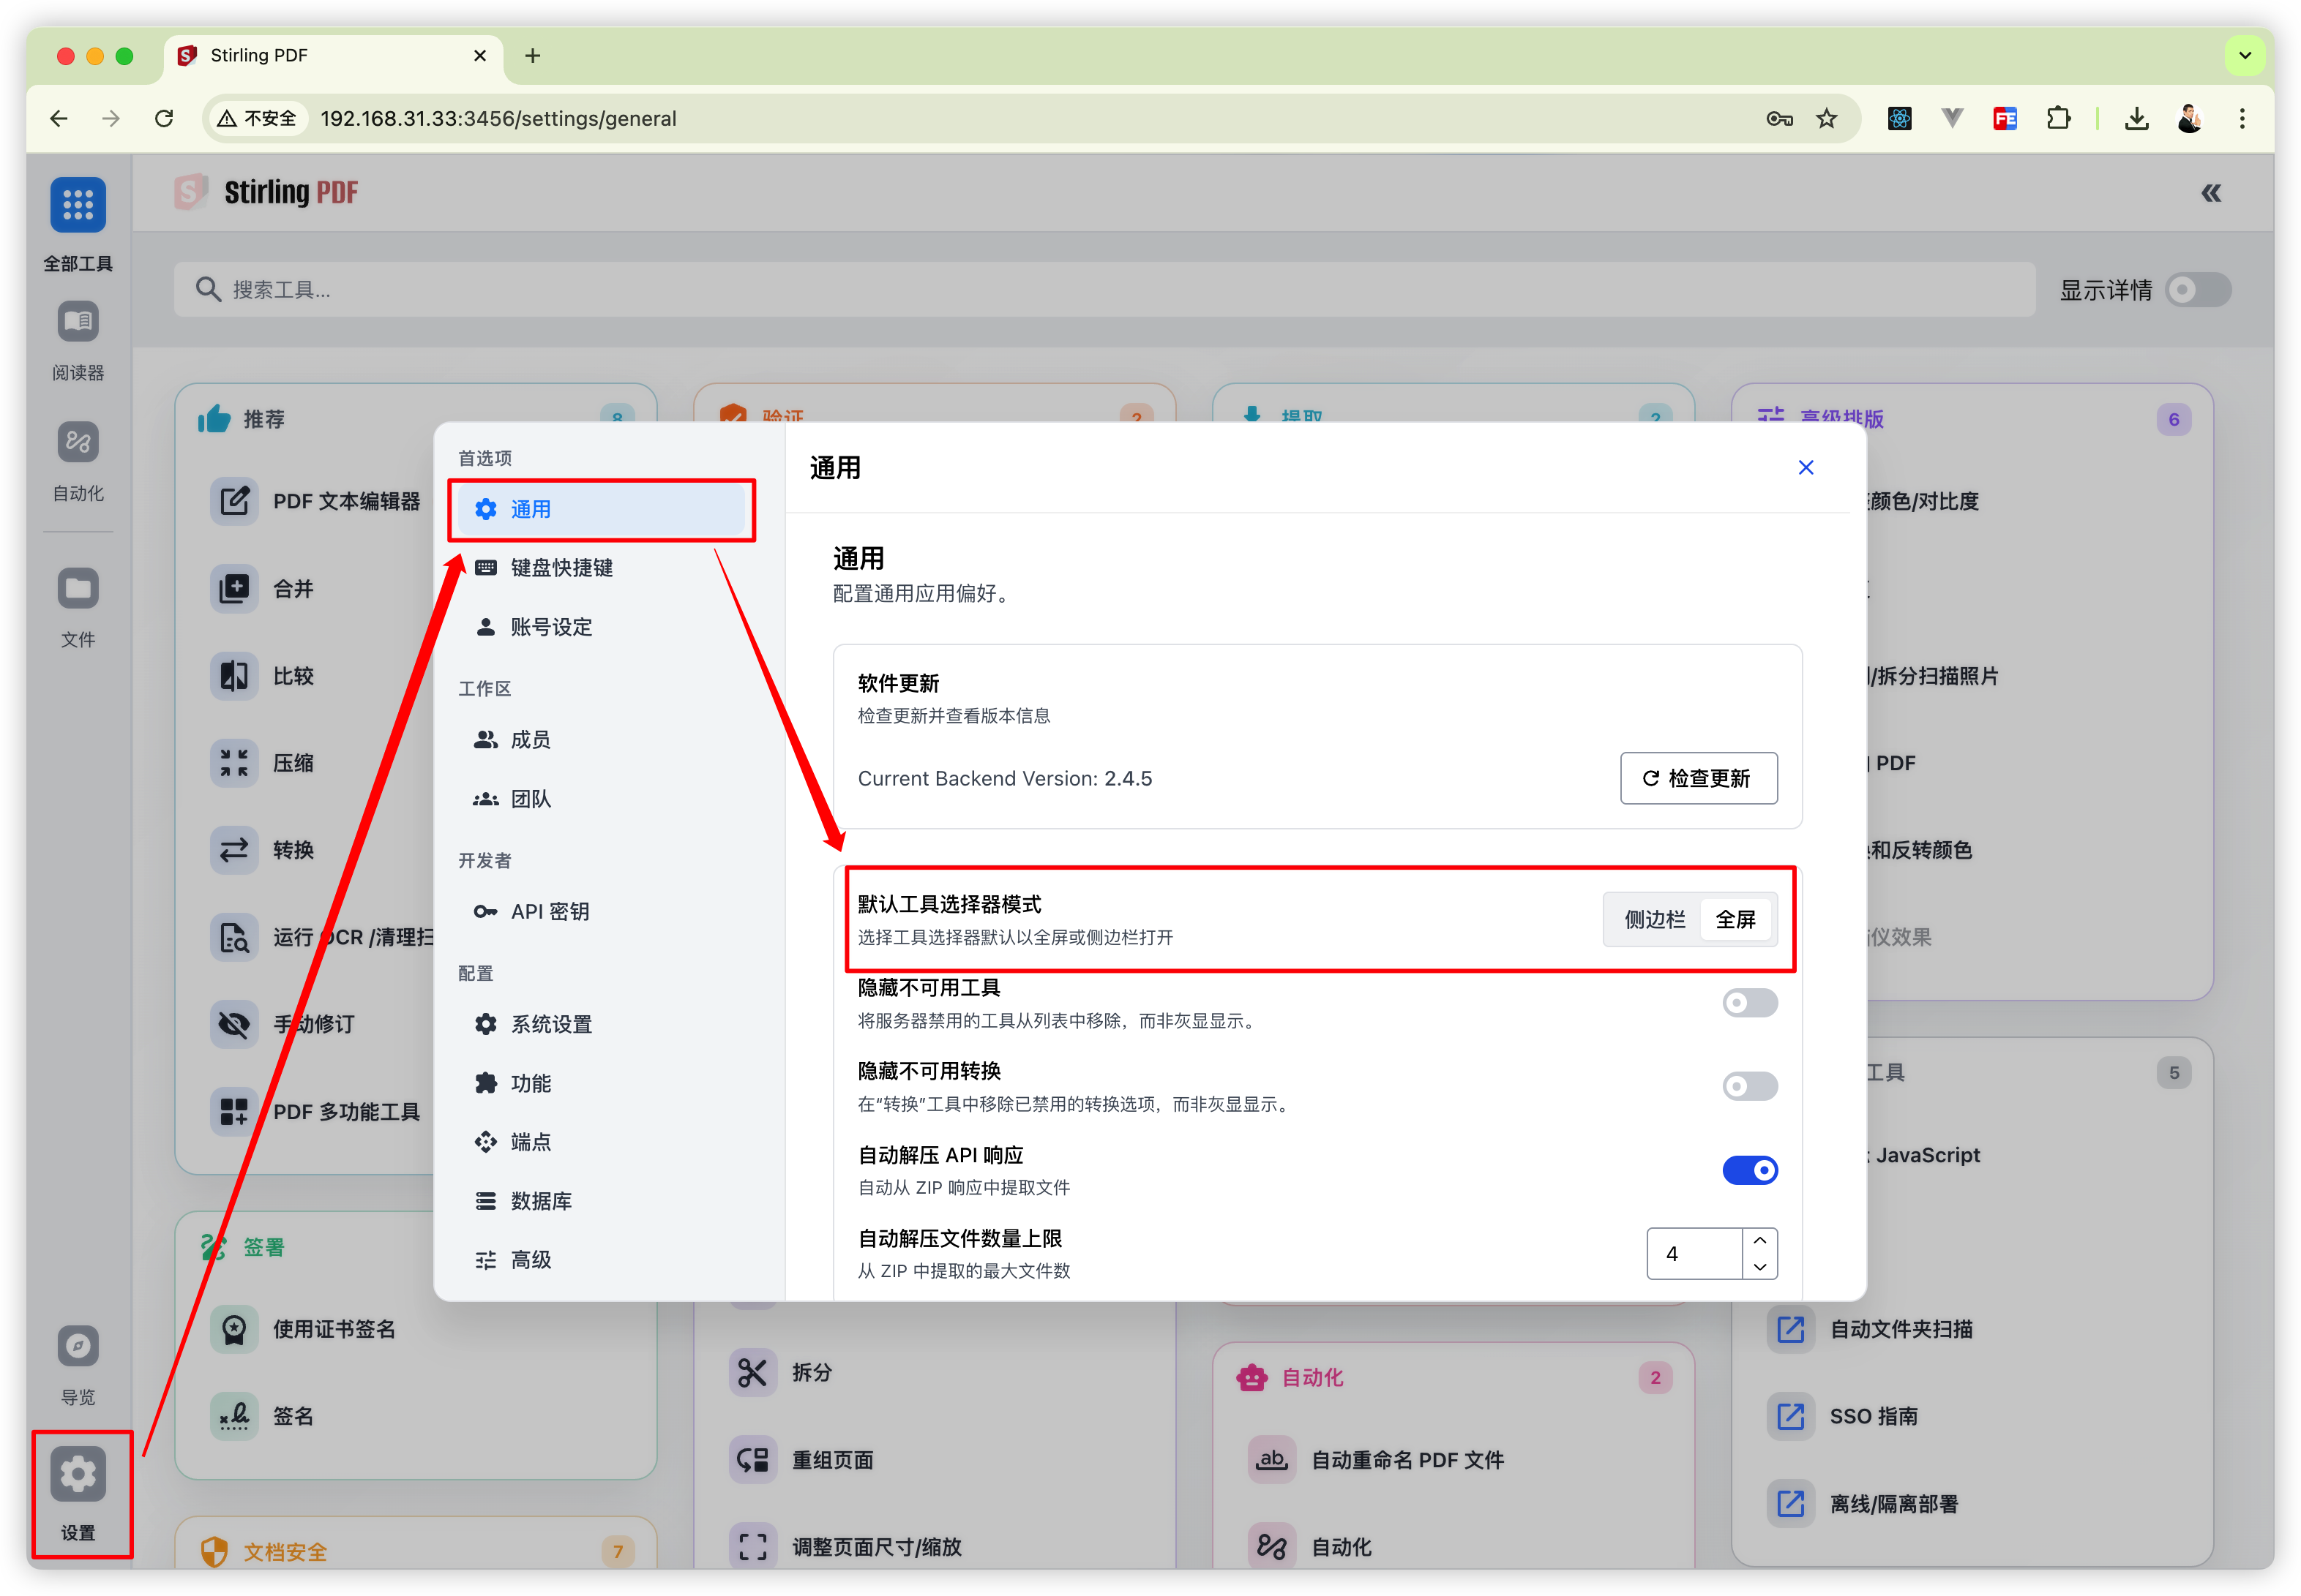Click browser bookmark star icon

point(1827,119)
